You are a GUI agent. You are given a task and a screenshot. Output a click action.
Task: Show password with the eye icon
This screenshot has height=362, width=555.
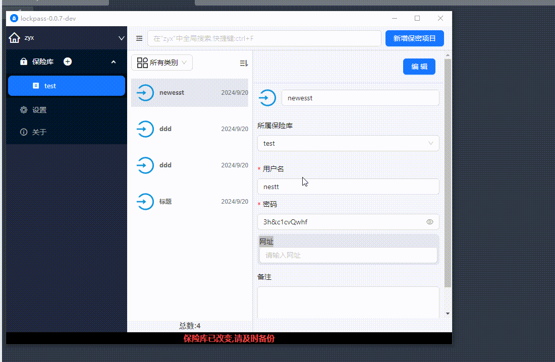click(x=430, y=222)
